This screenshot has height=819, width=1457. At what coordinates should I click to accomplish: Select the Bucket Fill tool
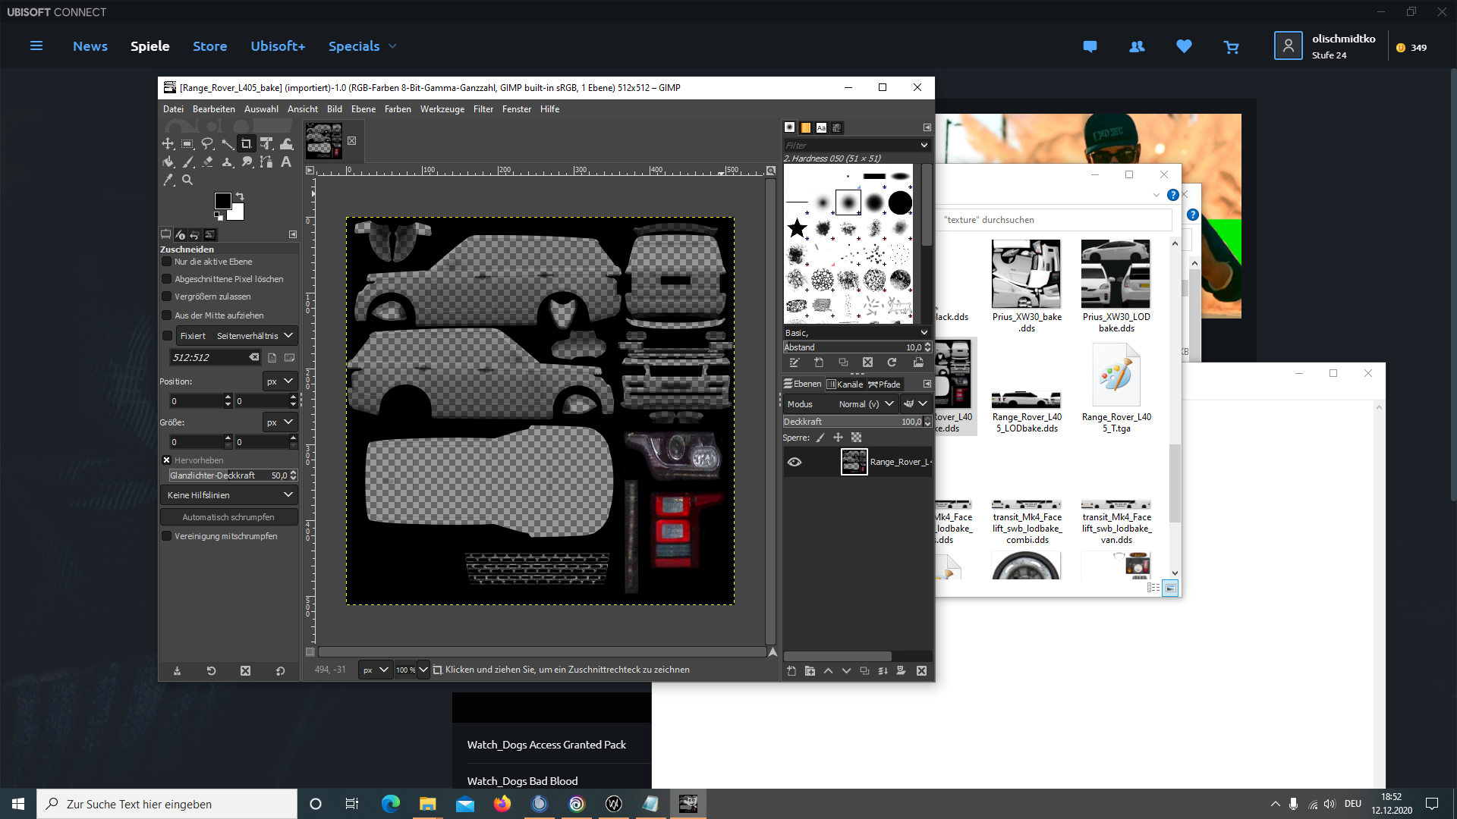[168, 162]
